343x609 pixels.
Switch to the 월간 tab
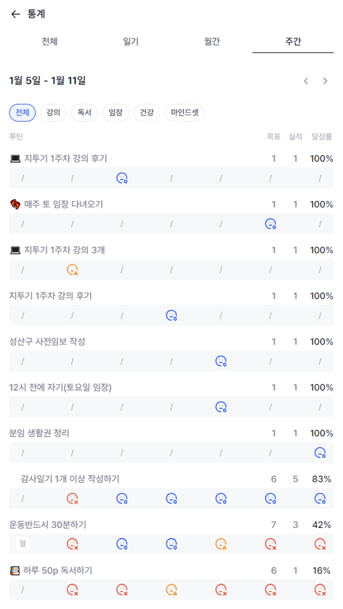pos(212,42)
